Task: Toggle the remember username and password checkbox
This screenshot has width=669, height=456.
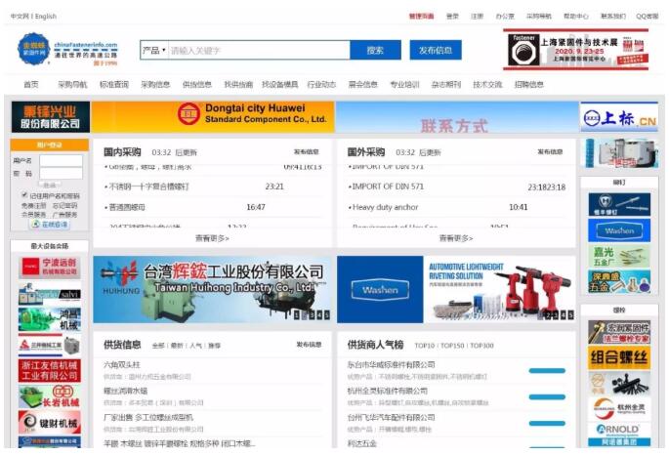Action: [x=24, y=195]
